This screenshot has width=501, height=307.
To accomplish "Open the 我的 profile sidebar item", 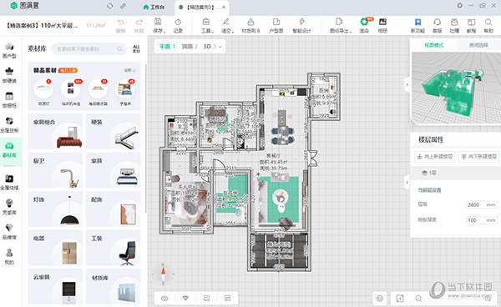I will coord(9,257).
